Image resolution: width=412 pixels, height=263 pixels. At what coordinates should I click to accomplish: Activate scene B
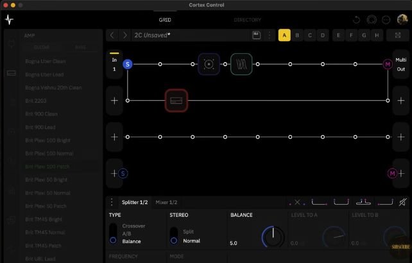coord(297,35)
